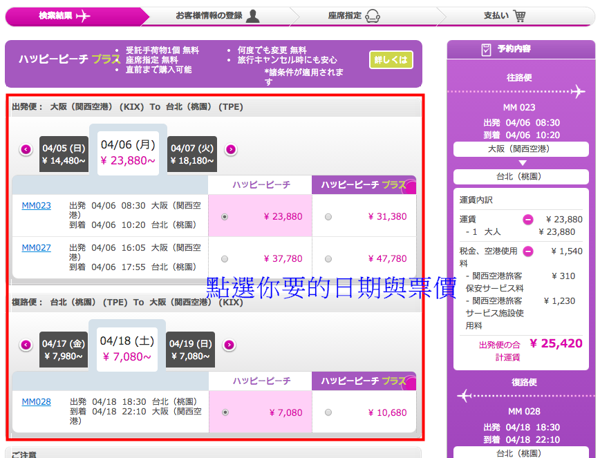
Task: Click the 復路便 heading in summary panel
Action: (x=524, y=382)
